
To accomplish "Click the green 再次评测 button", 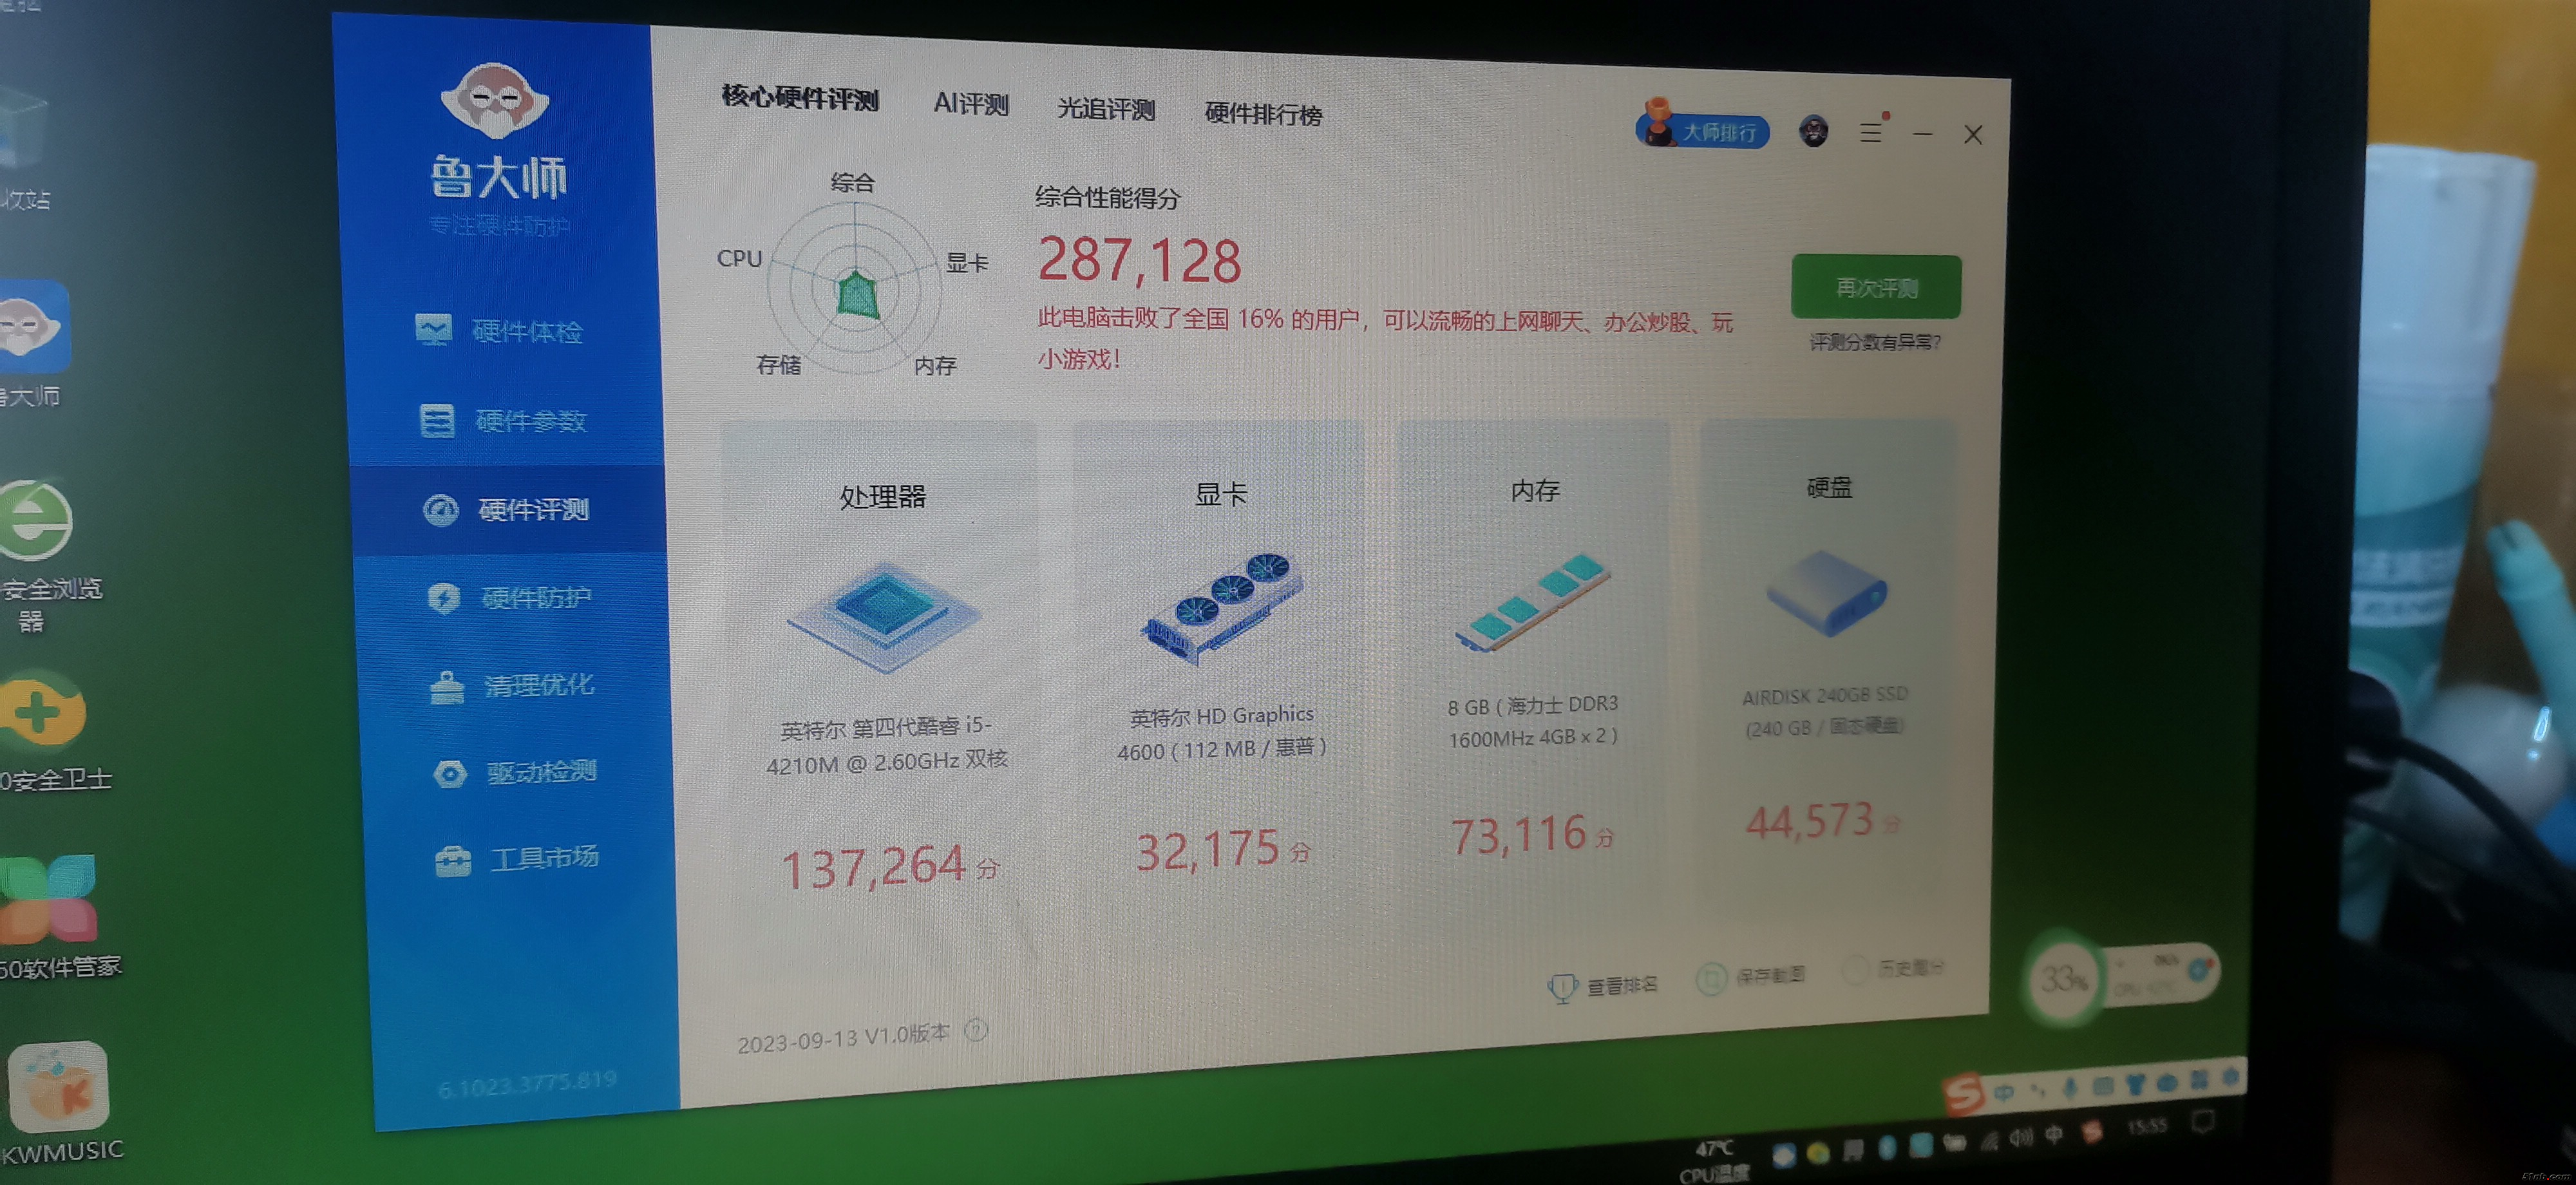I will pyautogui.click(x=1876, y=287).
